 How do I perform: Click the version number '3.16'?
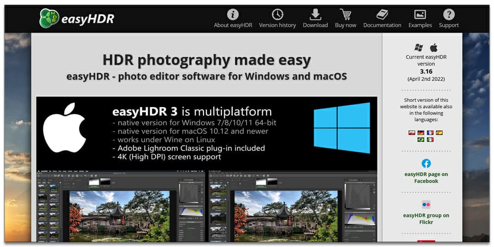[x=426, y=72]
